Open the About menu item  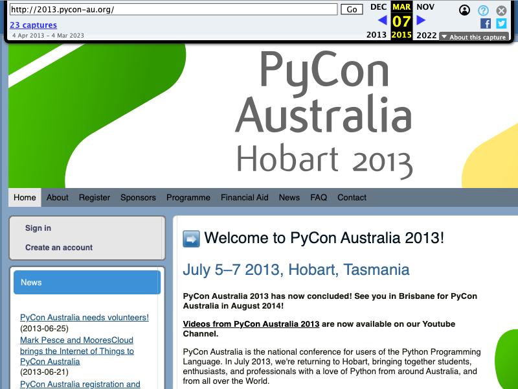coord(58,198)
